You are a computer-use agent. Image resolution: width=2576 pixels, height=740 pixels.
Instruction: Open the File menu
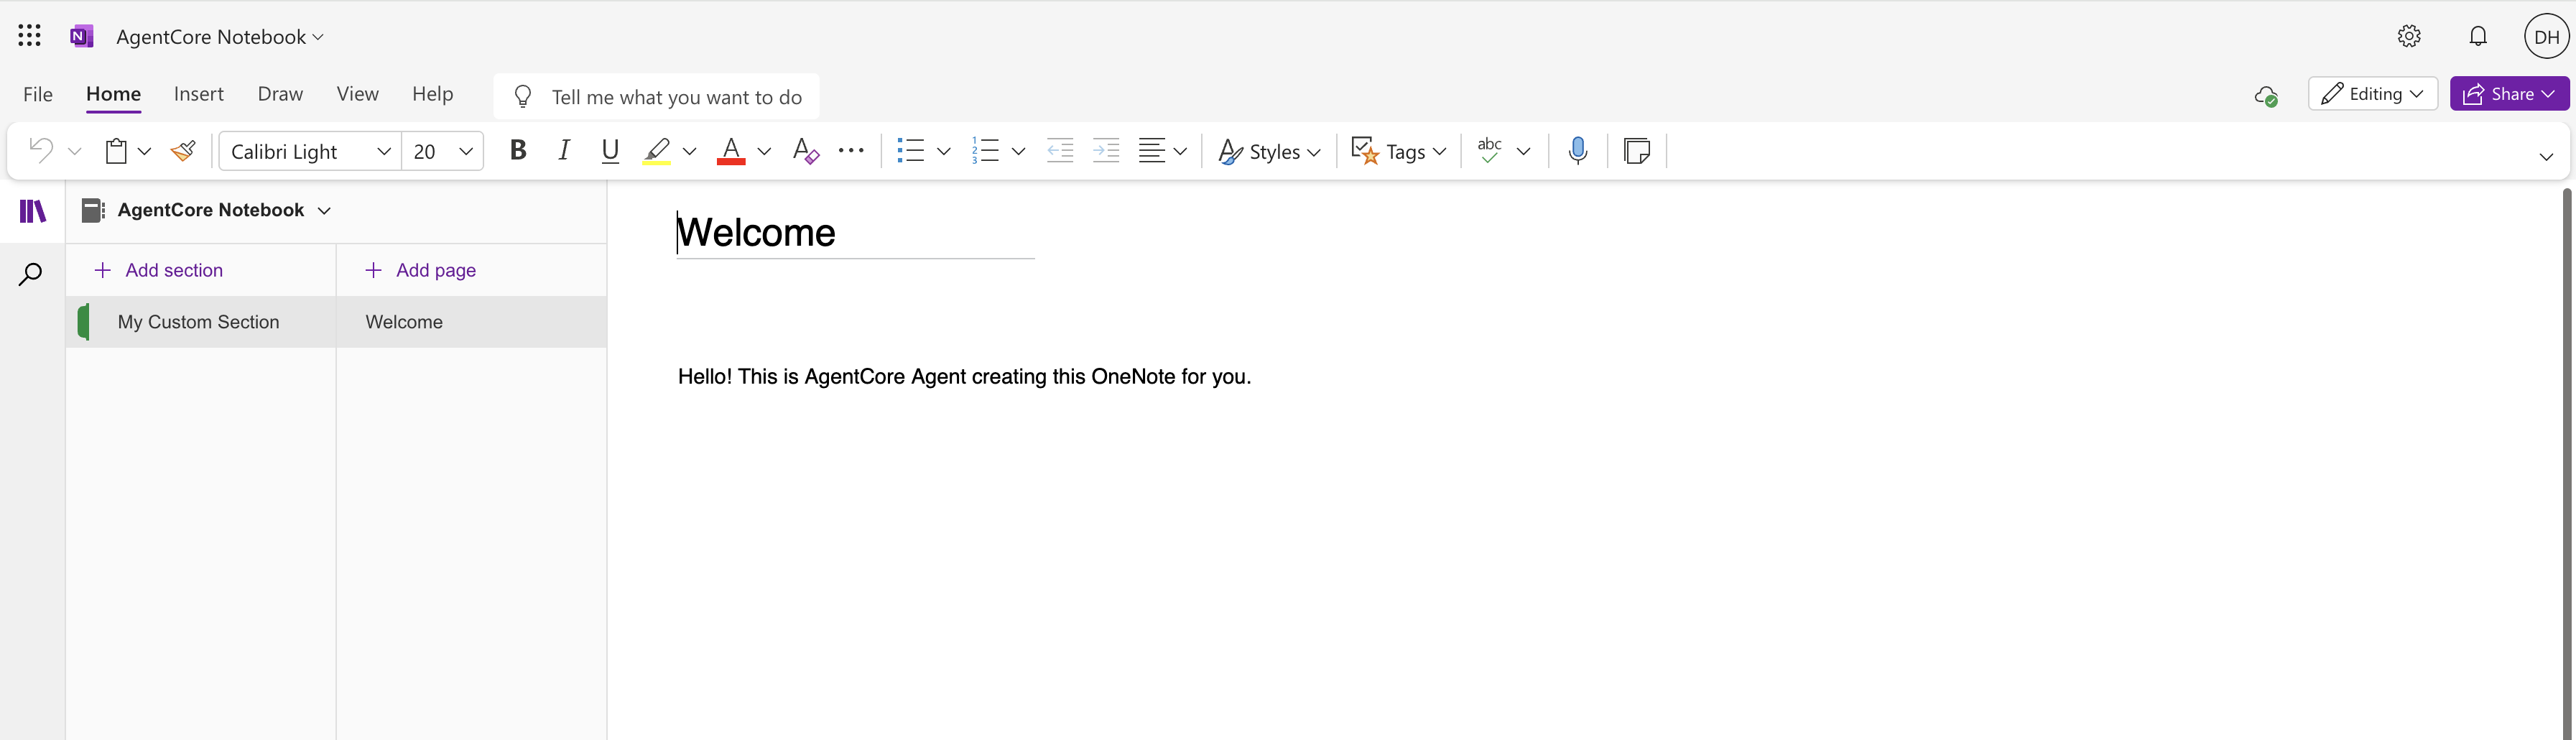(x=38, y=94)
